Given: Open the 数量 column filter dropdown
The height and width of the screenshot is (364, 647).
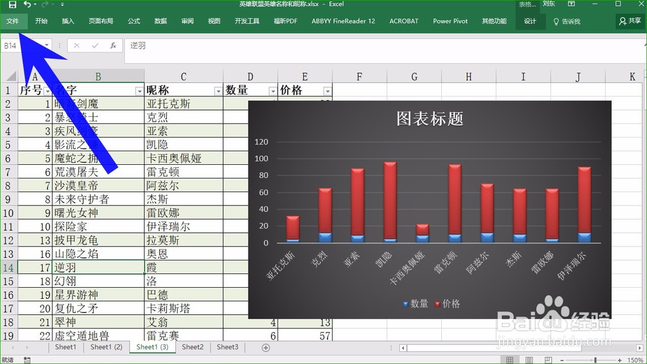Looking at the screenshot, I should pos(273,91).
